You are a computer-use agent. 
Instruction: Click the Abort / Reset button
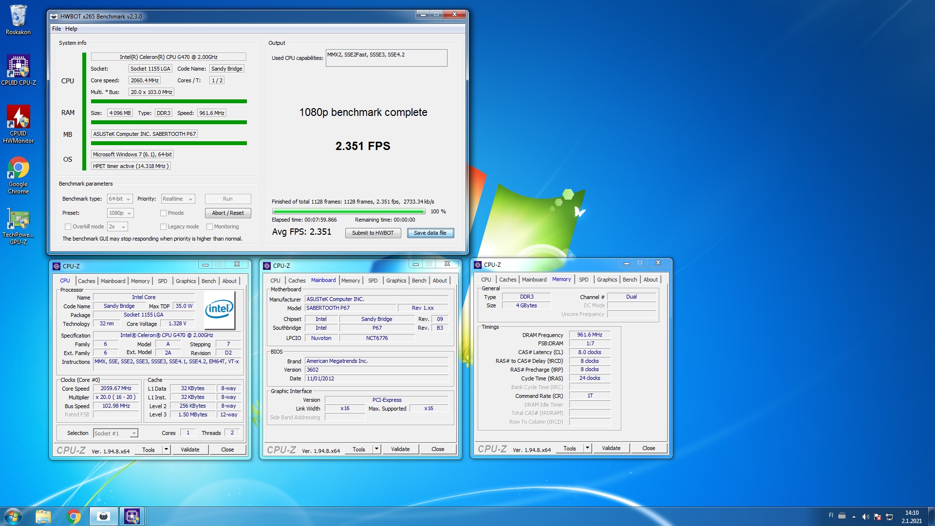click(228, 213)
